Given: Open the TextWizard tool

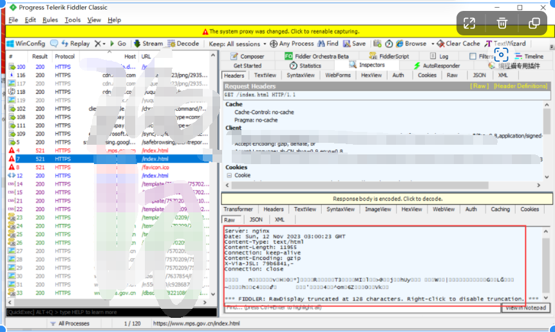Looking at the screenshot, I should tap(505, 44).
